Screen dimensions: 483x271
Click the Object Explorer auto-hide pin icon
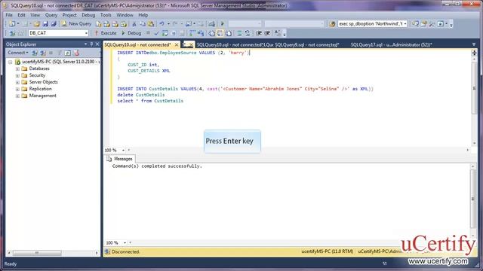[x=91, y=44]
